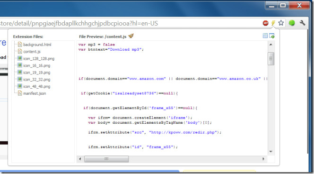
Task: Select icon_48_48.png in the file list
Action: [36, 86]
